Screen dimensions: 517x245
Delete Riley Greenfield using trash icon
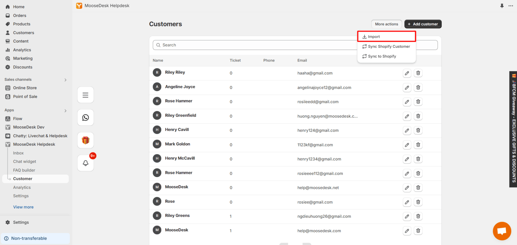pos(418,116)
